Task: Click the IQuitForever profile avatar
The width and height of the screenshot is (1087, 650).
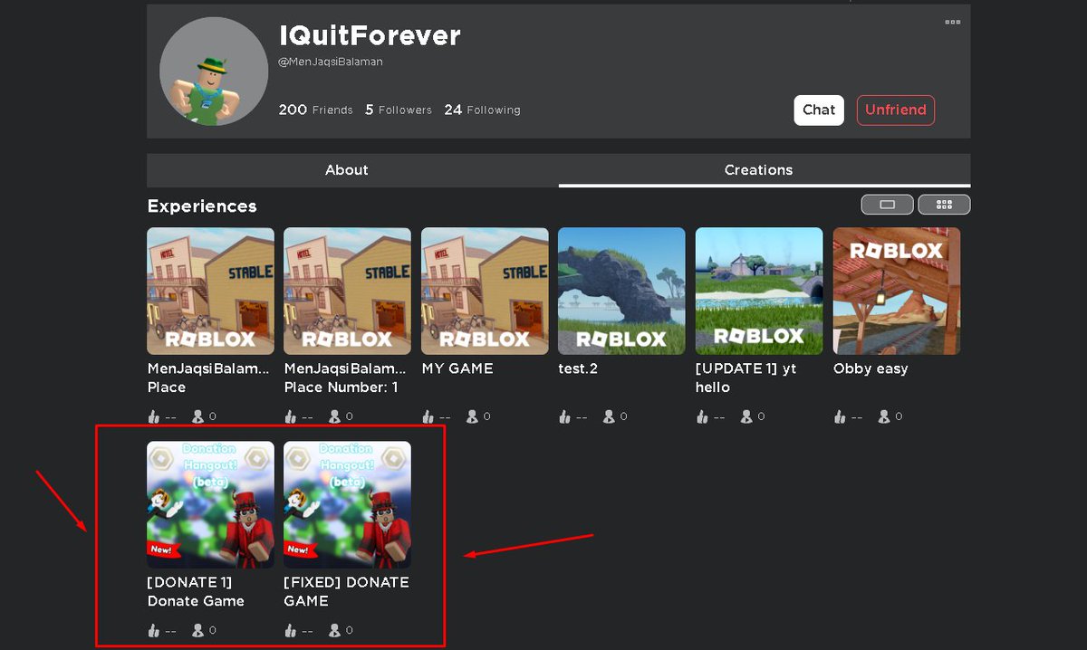Action: (214, 71)
